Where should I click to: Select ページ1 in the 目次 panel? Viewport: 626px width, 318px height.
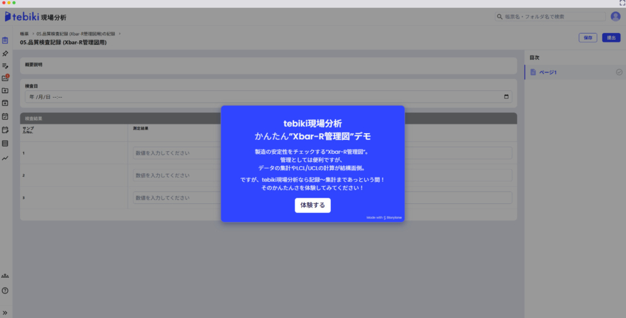pos(547,73)
